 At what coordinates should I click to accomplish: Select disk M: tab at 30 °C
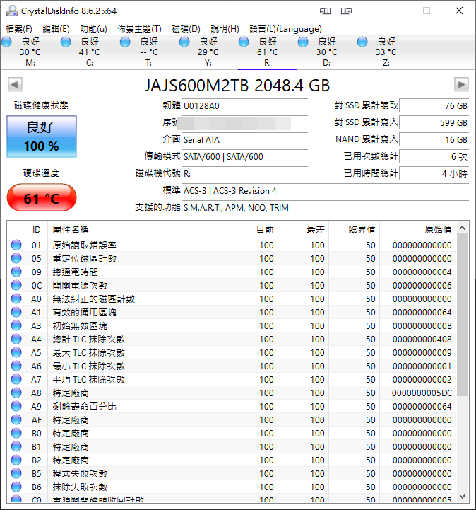30,52
